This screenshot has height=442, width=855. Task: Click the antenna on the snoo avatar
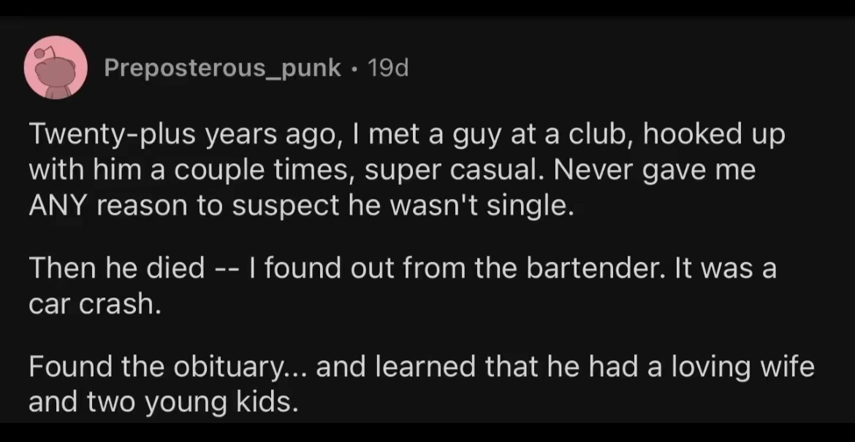(x=44, y=52)
